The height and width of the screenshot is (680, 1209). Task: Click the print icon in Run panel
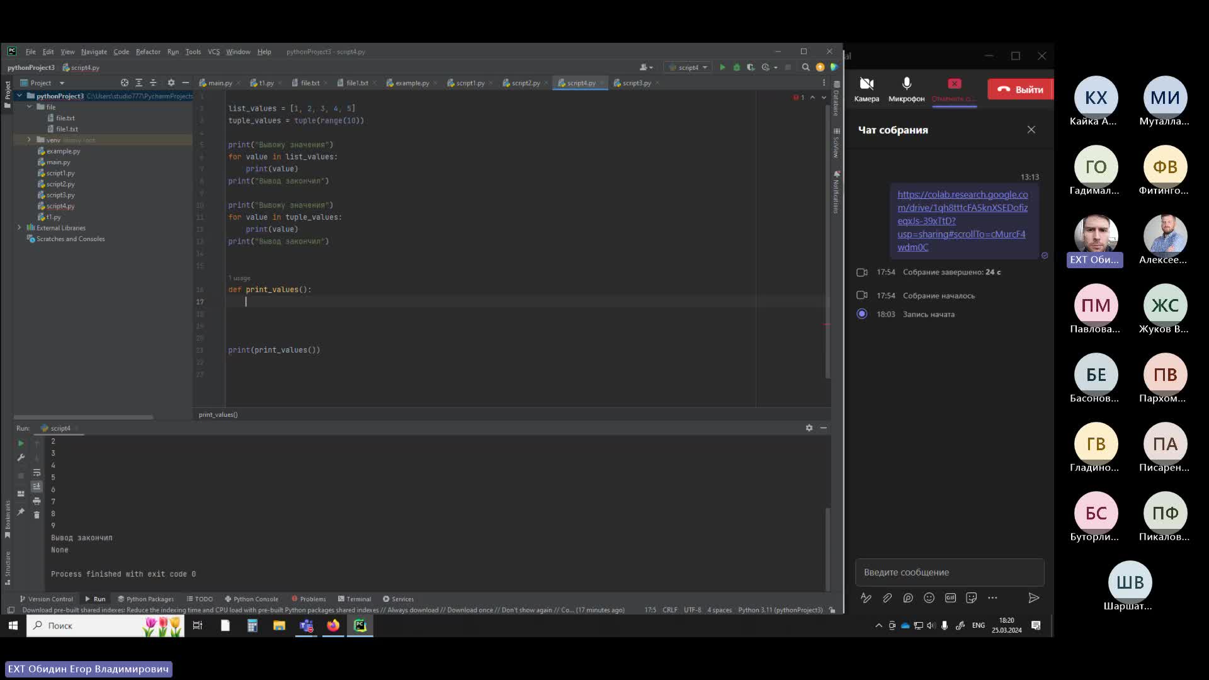click(x=37, y=501)
